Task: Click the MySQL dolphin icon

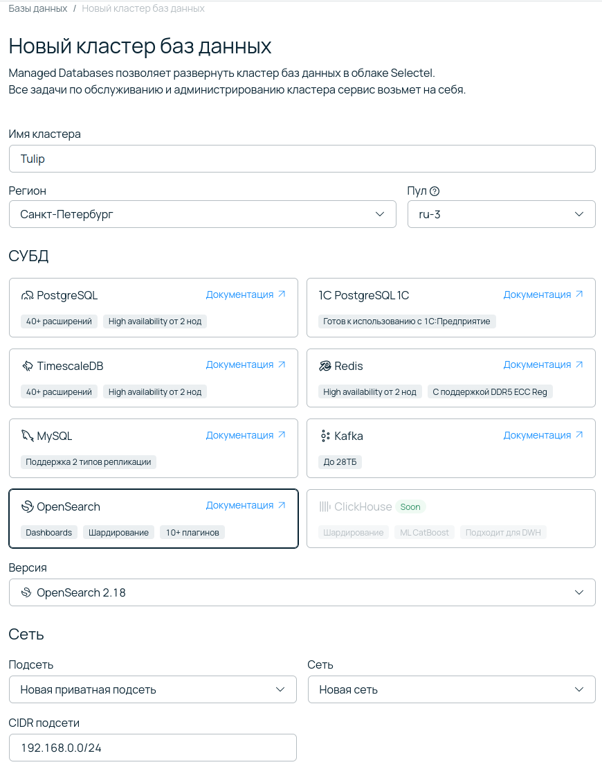Action: tap(27, 436)
